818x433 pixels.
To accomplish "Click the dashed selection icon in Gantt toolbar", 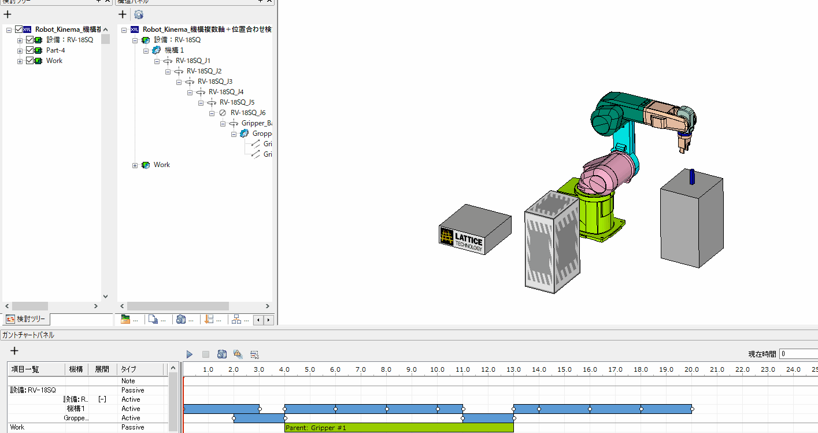I will point(254,354).
